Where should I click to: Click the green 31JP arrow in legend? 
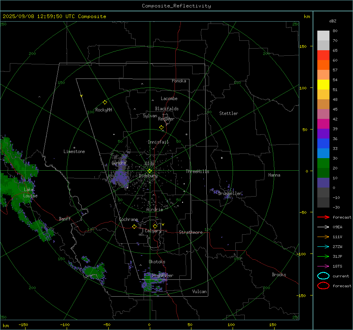tap(323, 256)
